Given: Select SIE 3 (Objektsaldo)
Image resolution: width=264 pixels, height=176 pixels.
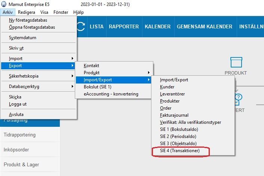Looking at the screenshot, I should (x=193, y=144).
